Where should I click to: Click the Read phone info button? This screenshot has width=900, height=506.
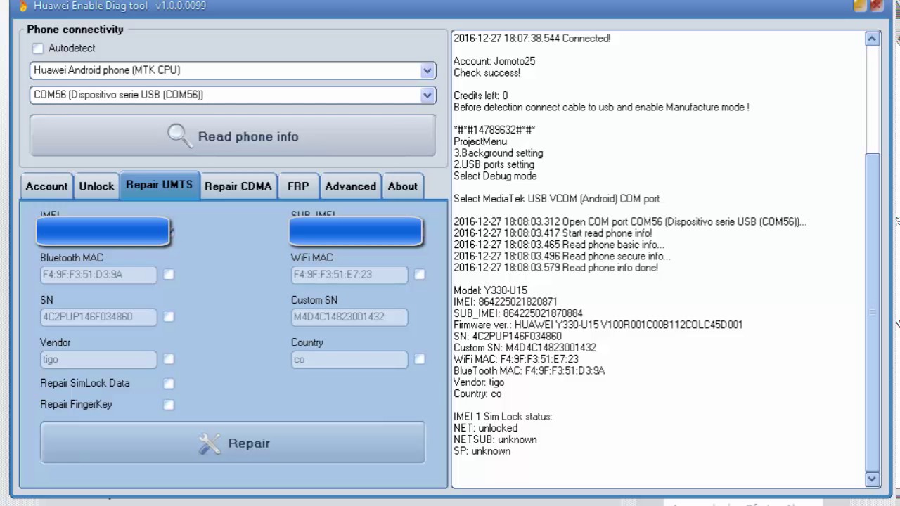[x=233, y=136]
